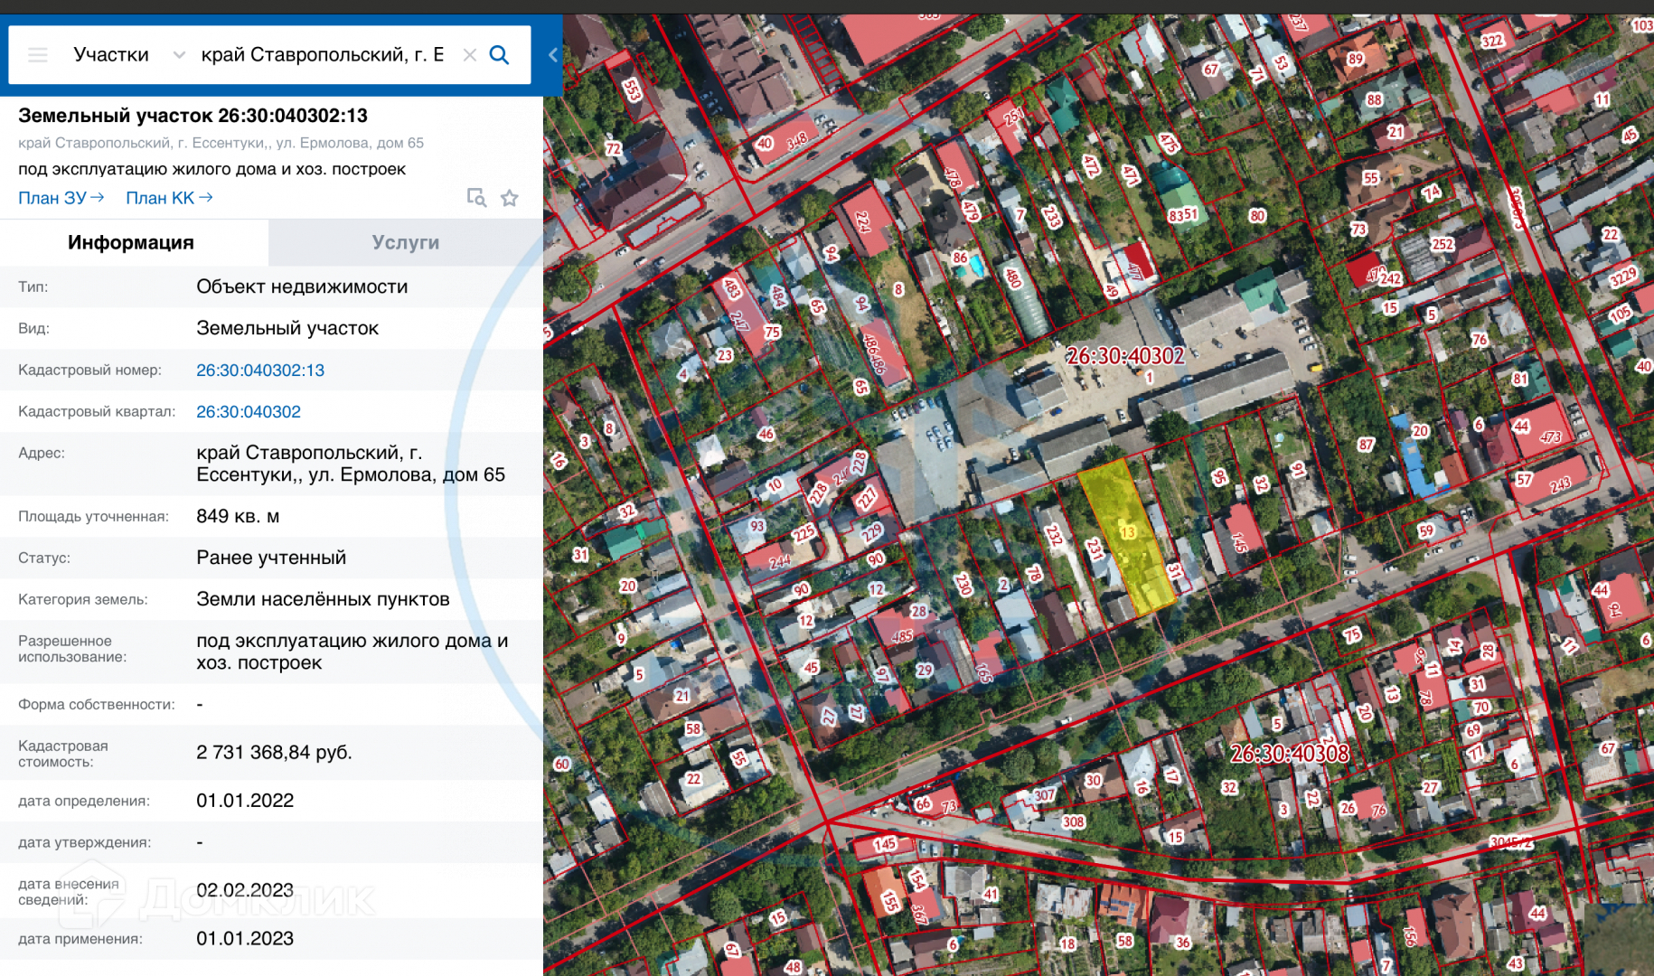Add parcel to favorites with star icon
The width and height of the screenshot is (1654, 976).
(510, 198)
